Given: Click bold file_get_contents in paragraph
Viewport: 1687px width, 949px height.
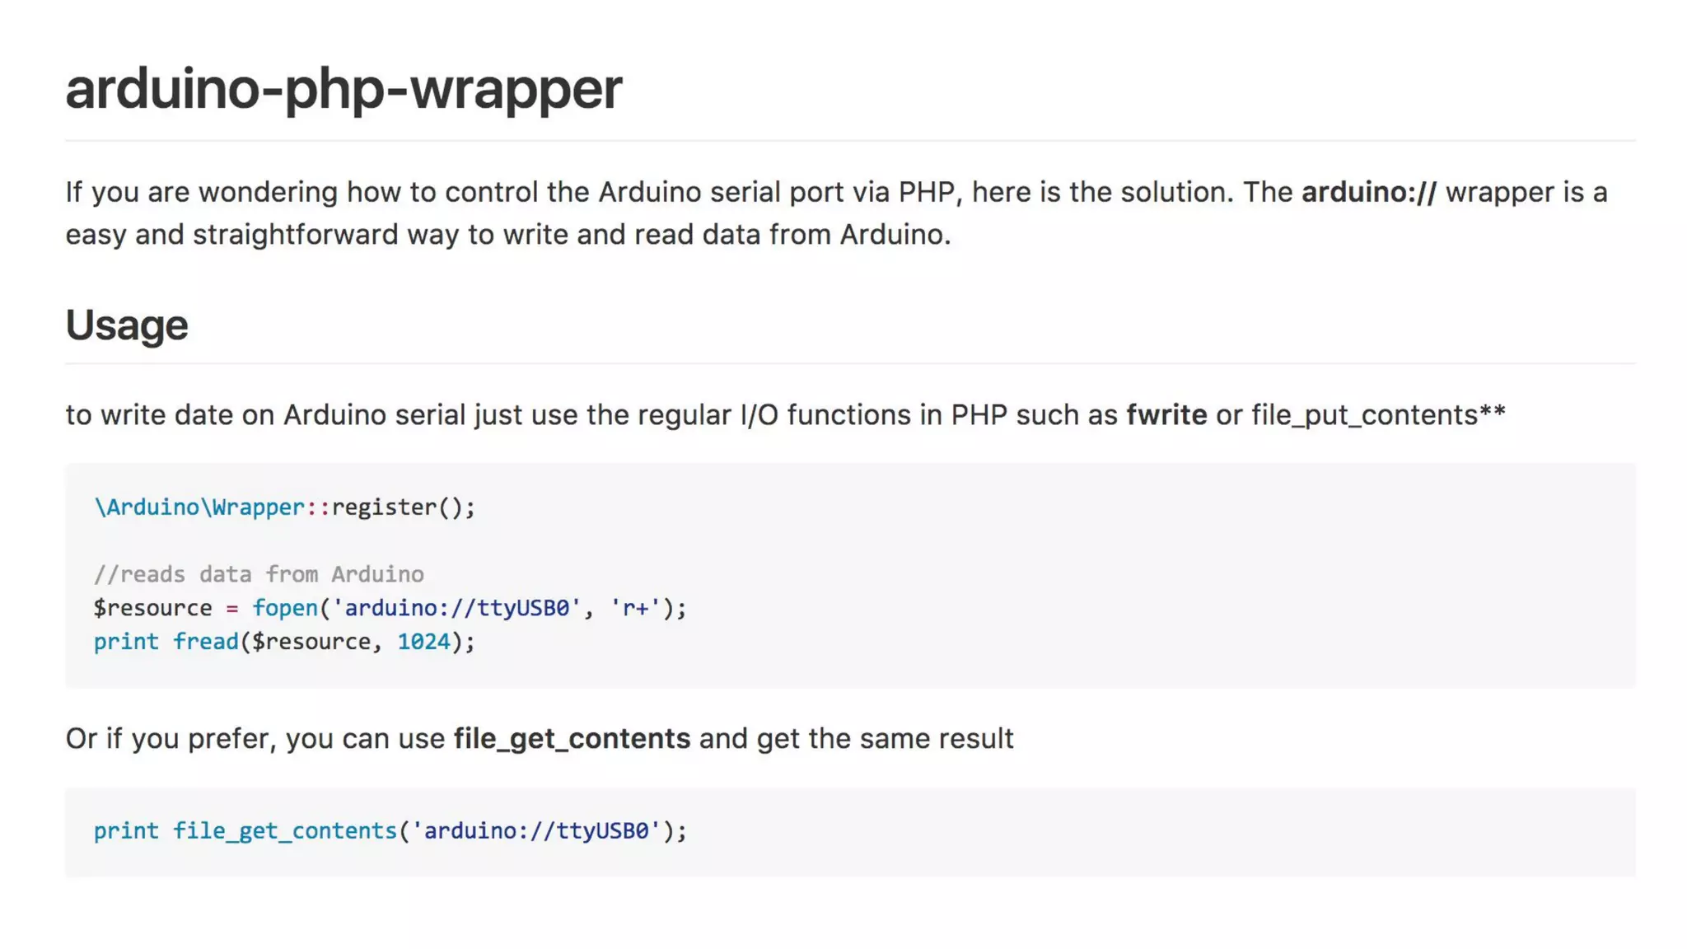Looking at the screenshot, I should (x=571, y=739).
